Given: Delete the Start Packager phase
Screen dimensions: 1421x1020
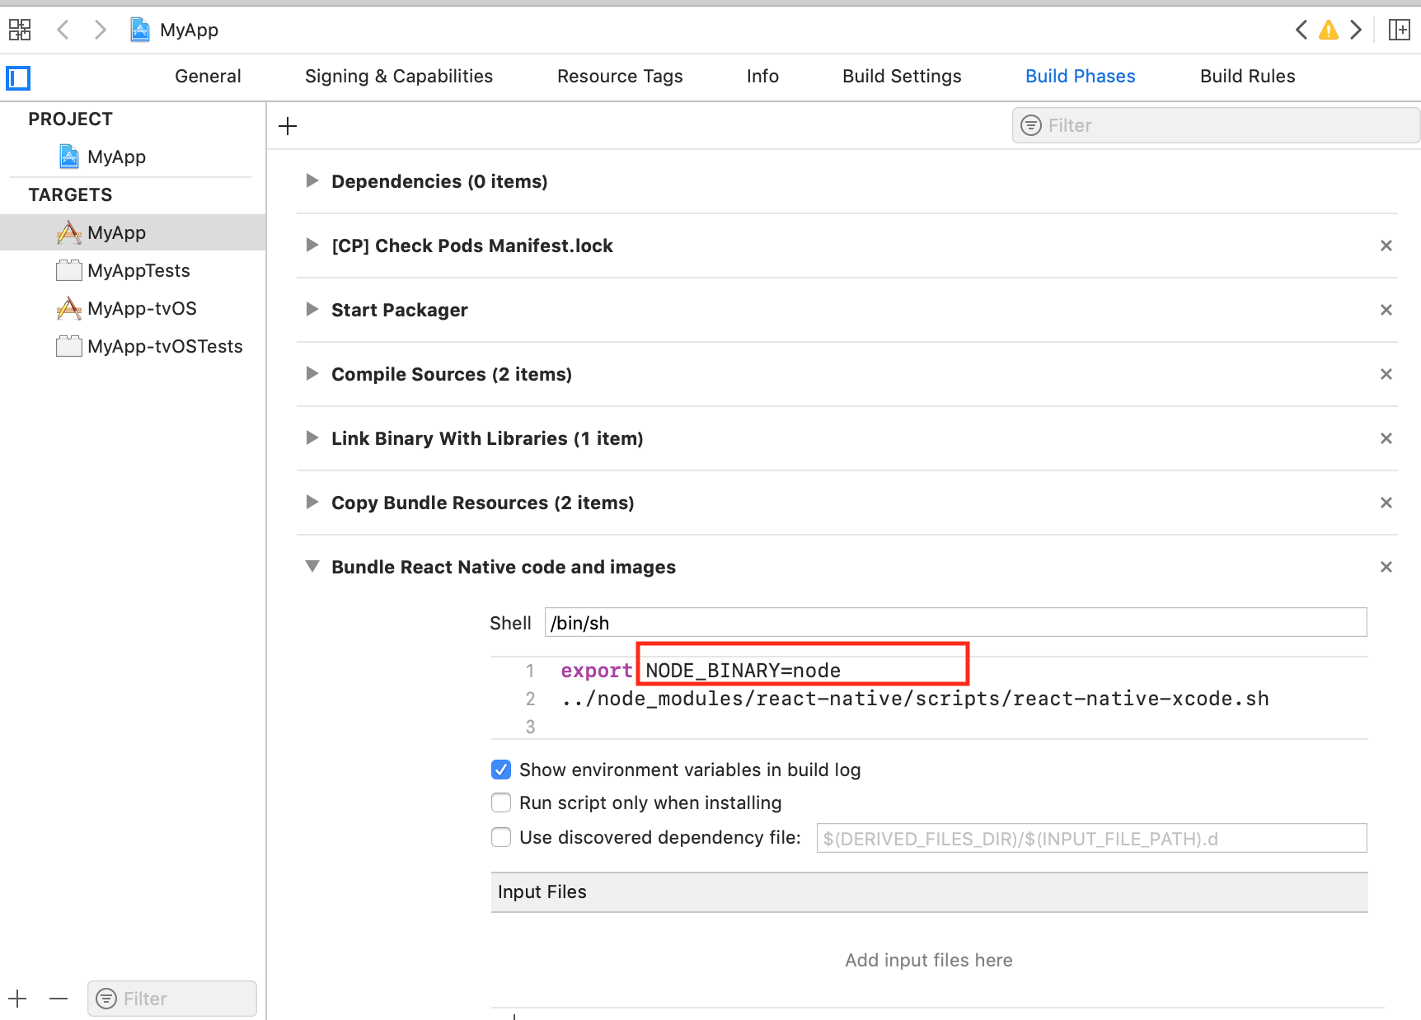Looking at the screenshot, I should 1386,310.
